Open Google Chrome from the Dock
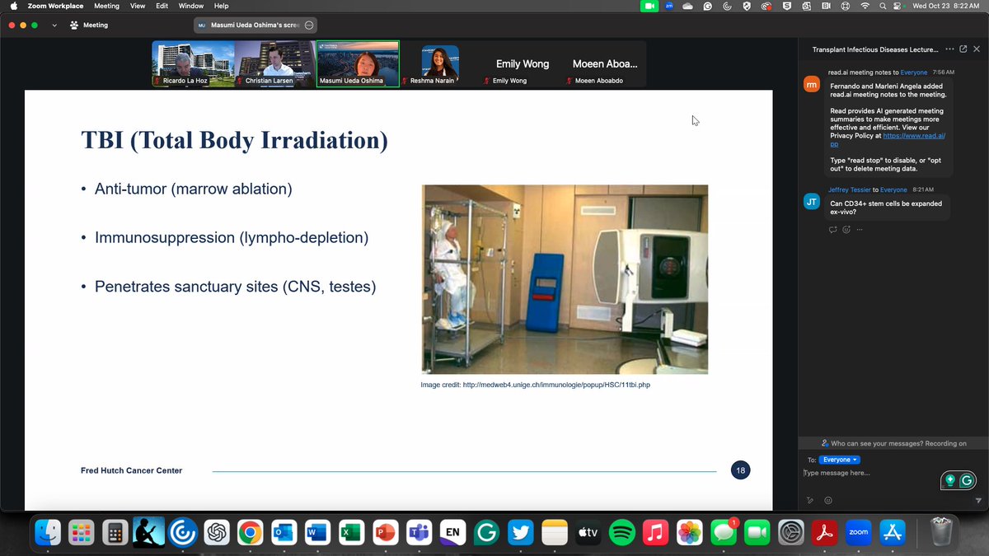This screenshot has width=989, height=556. point(250,533)
